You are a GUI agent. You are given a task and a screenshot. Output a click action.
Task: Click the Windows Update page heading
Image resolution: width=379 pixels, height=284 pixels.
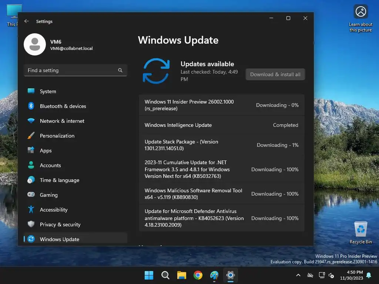(x=178, y=40)
